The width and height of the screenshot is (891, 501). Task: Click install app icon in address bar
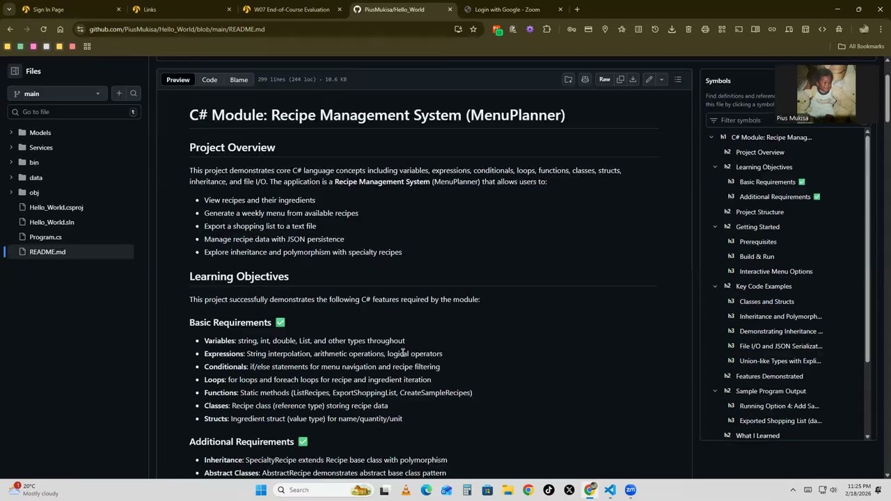[x=458, y=29]
